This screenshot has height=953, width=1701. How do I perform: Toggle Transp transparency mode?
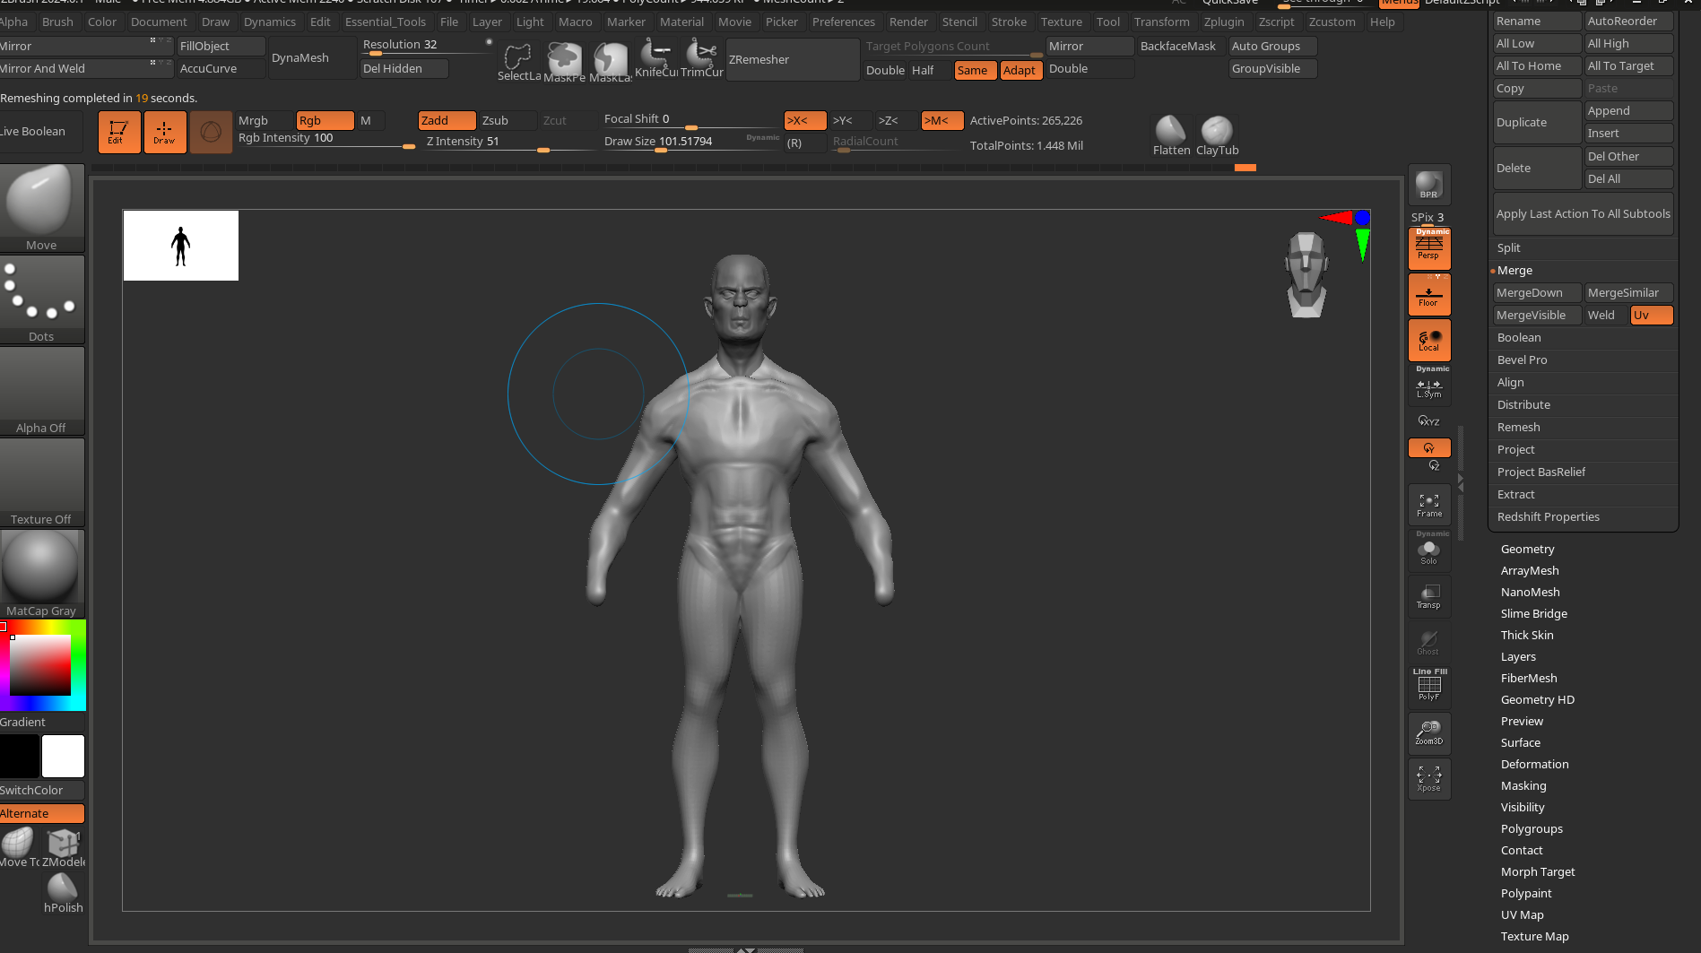pos(1429,597)
